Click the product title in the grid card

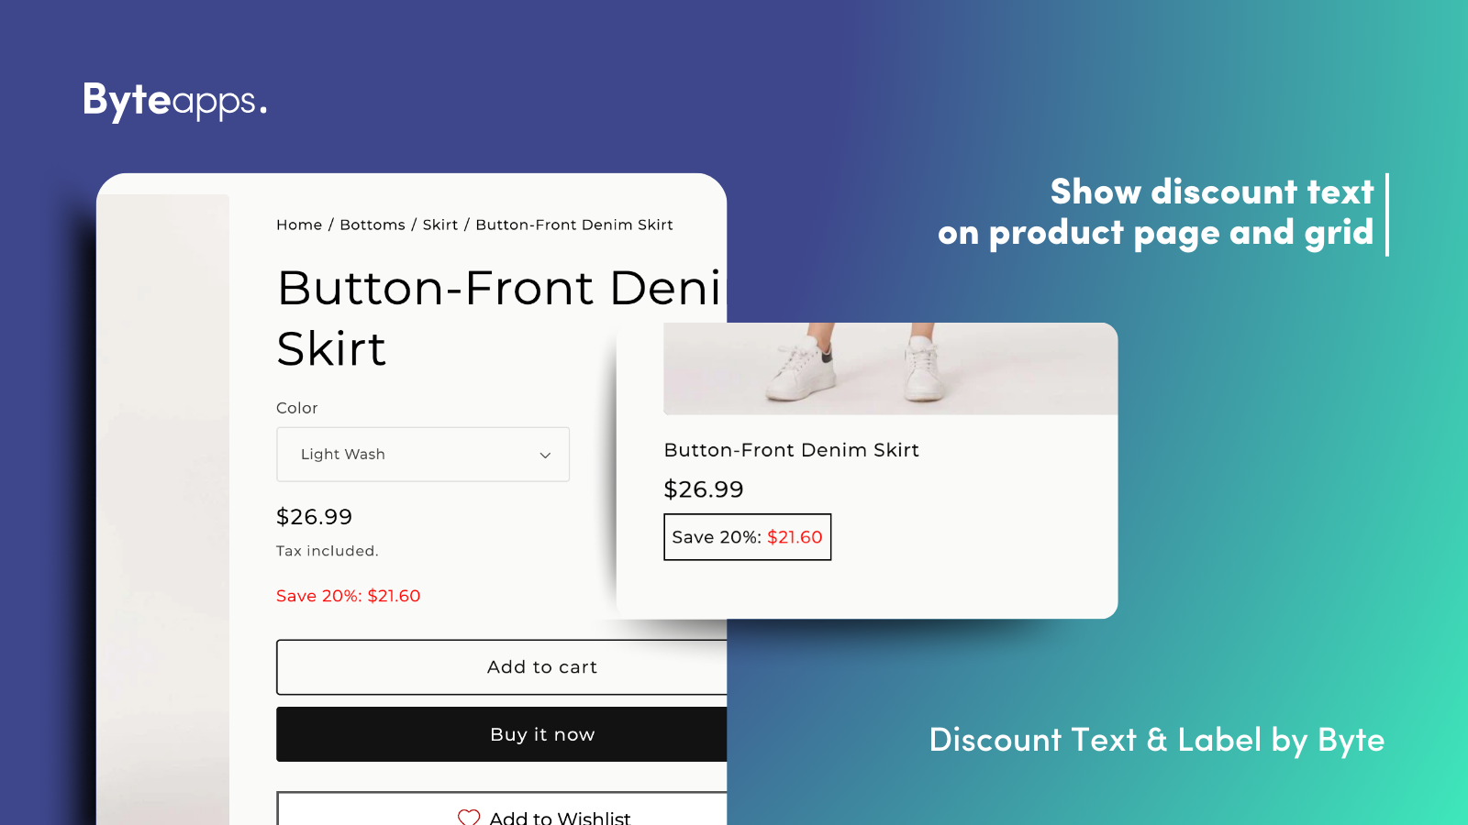tap(791, 450)
